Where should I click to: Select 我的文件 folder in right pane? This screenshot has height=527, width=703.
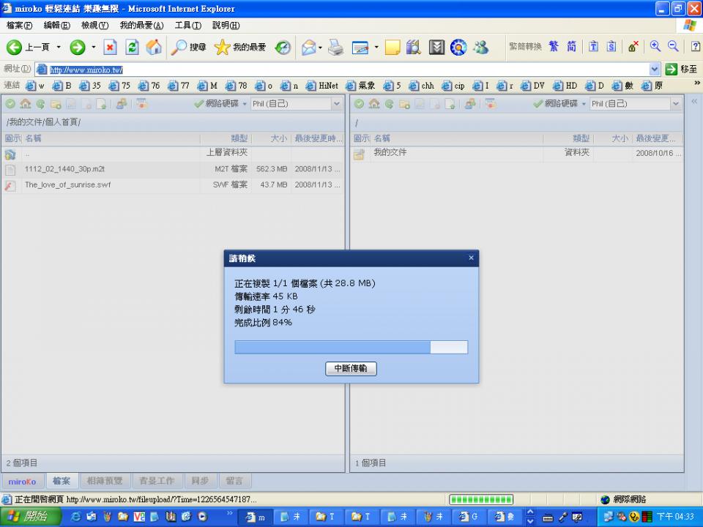(516, 153)
